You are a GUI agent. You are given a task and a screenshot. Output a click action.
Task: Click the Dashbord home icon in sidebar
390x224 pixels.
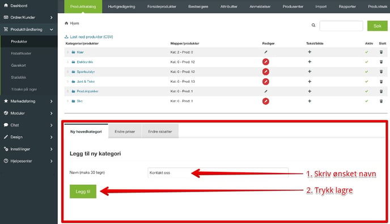click(6, 5)
